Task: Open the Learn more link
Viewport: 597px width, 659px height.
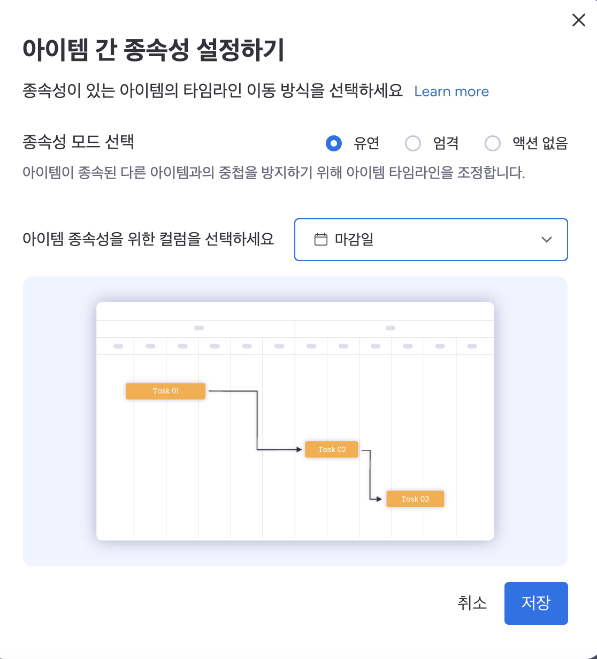Action: coord(451,91)
